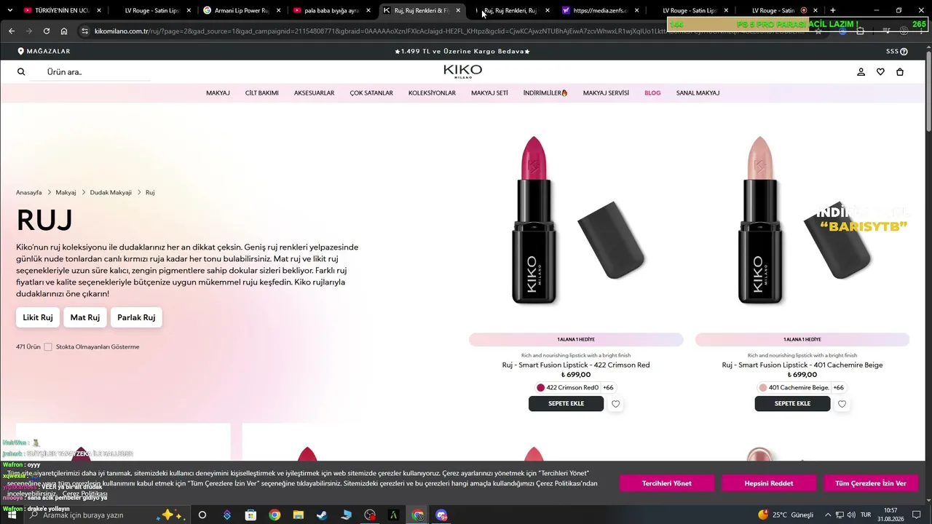Image resolution: width=932 pixels, height=524 pixels.
Task: Select the 401 Cachemire Beige color swatch
Action: pyautogui.click(x=763, y=388)
